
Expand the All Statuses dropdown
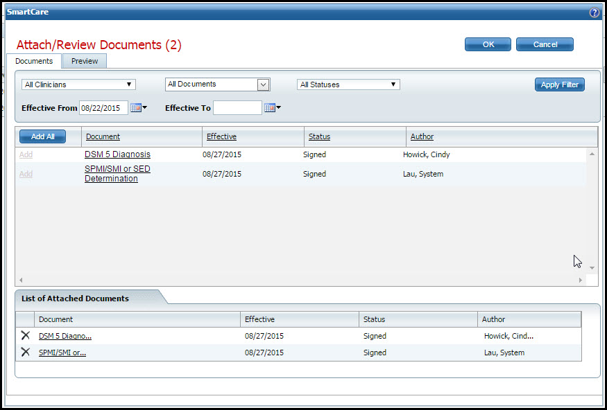348,84
